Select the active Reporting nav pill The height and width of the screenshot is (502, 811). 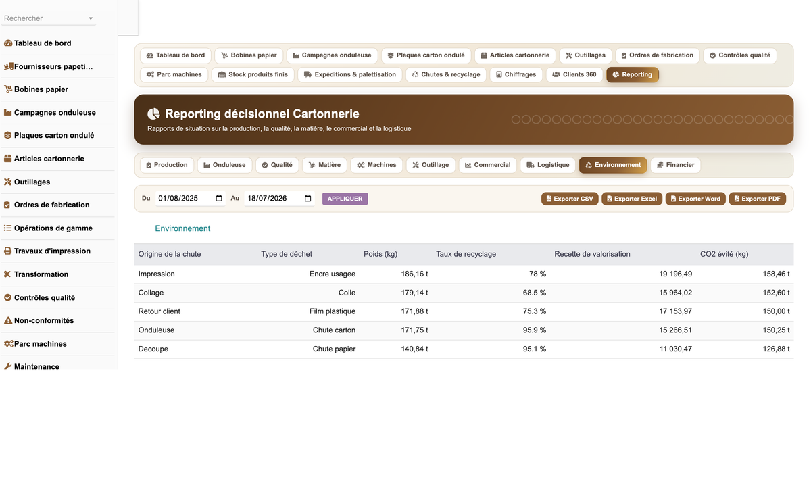click(633, 74)
